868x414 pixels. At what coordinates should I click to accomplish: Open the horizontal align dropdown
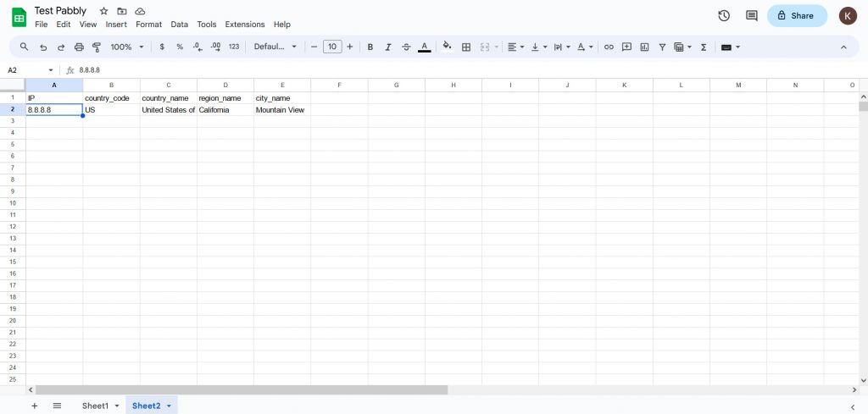[515, 47]
